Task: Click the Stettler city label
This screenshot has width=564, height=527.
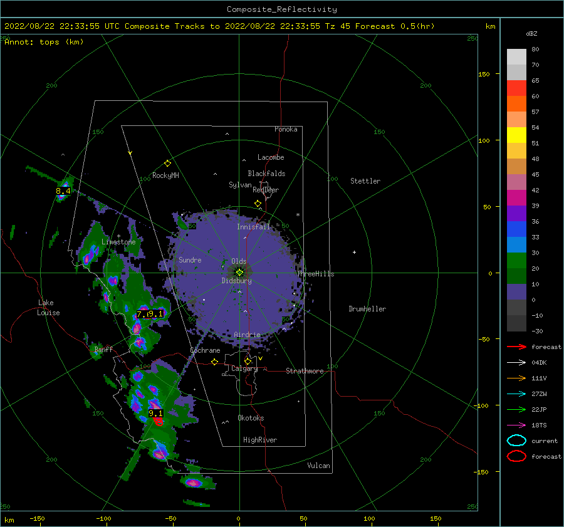Action: [365, 181]
